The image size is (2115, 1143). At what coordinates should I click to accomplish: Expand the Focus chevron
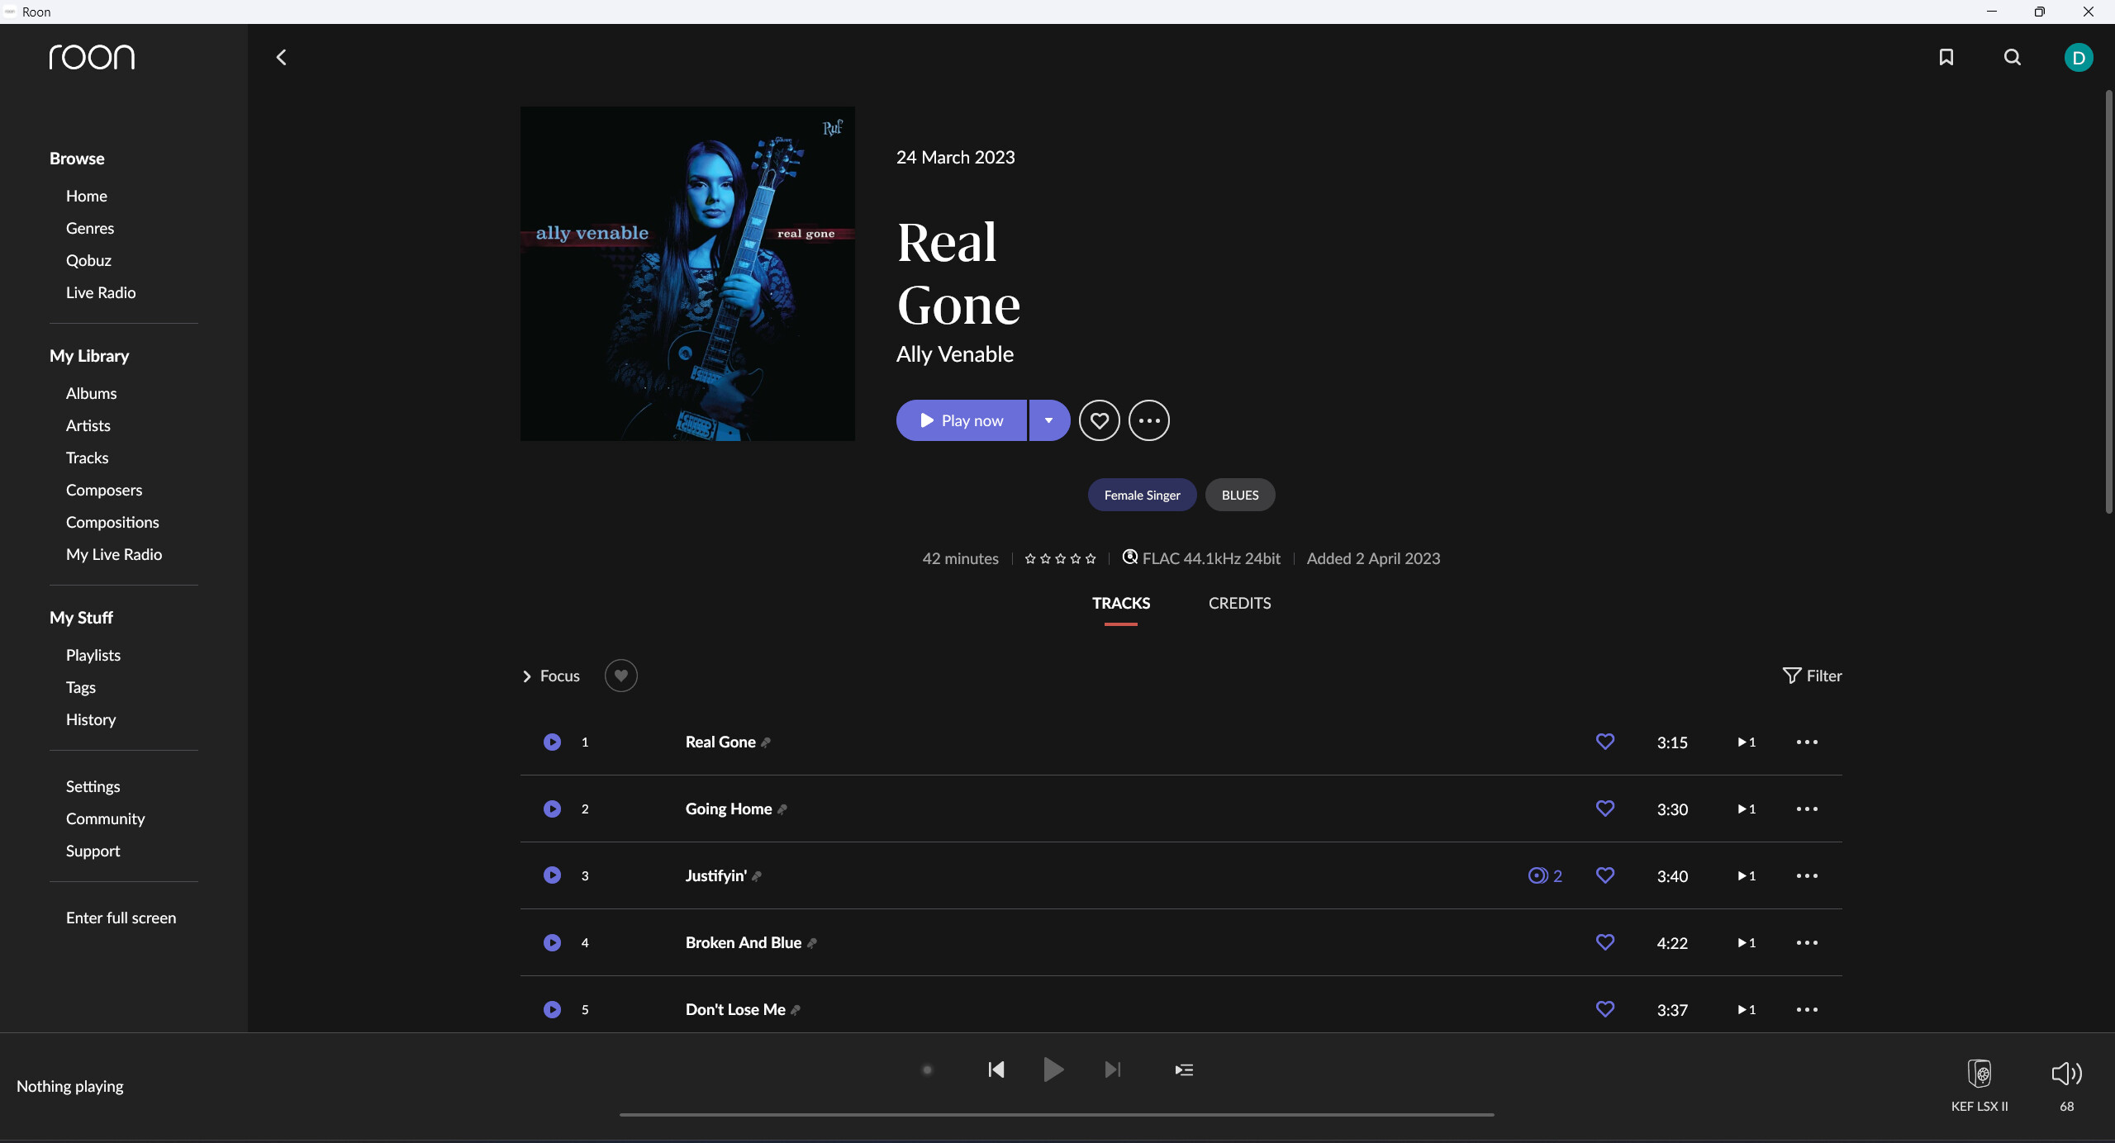(527, 676)
